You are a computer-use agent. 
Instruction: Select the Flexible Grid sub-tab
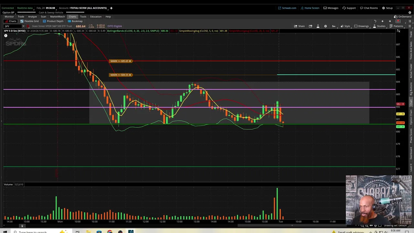(x=29, y=21)
